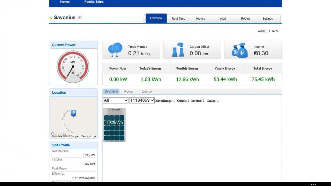Click the Google logo on the map
Image resolution: width=331 pixels, height=186 pixels.
click(x=58, y=134)
